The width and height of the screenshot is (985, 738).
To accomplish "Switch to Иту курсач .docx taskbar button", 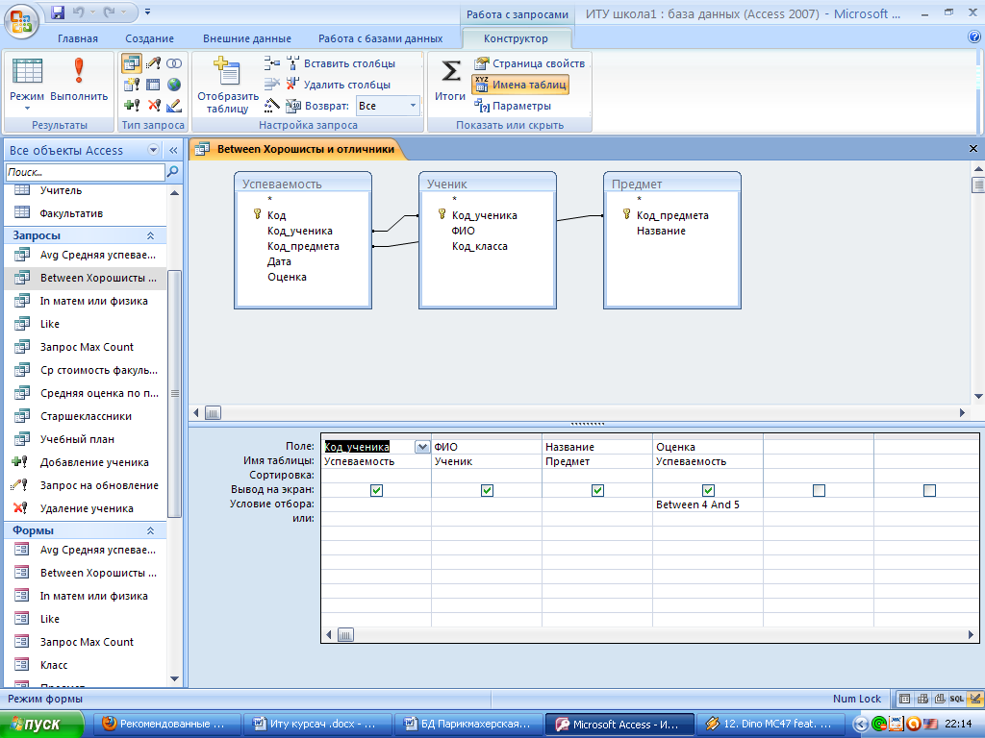I will [317, 724].
